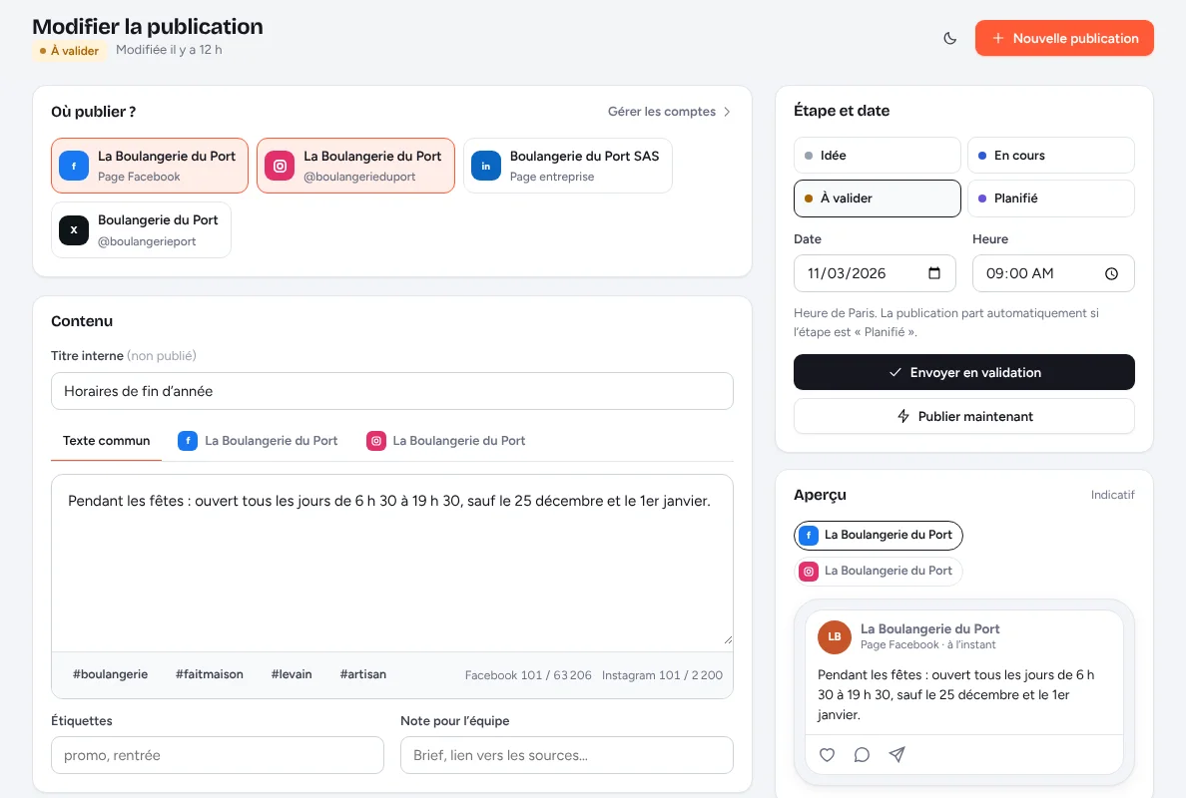Click the heart icon in the preview

click(x=827, y=754)
